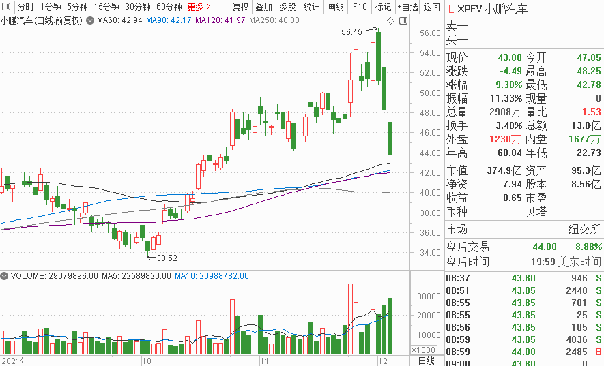604x366 pixels.
Task: Click the 日线 period label at bottom
Action: (427, 361)
